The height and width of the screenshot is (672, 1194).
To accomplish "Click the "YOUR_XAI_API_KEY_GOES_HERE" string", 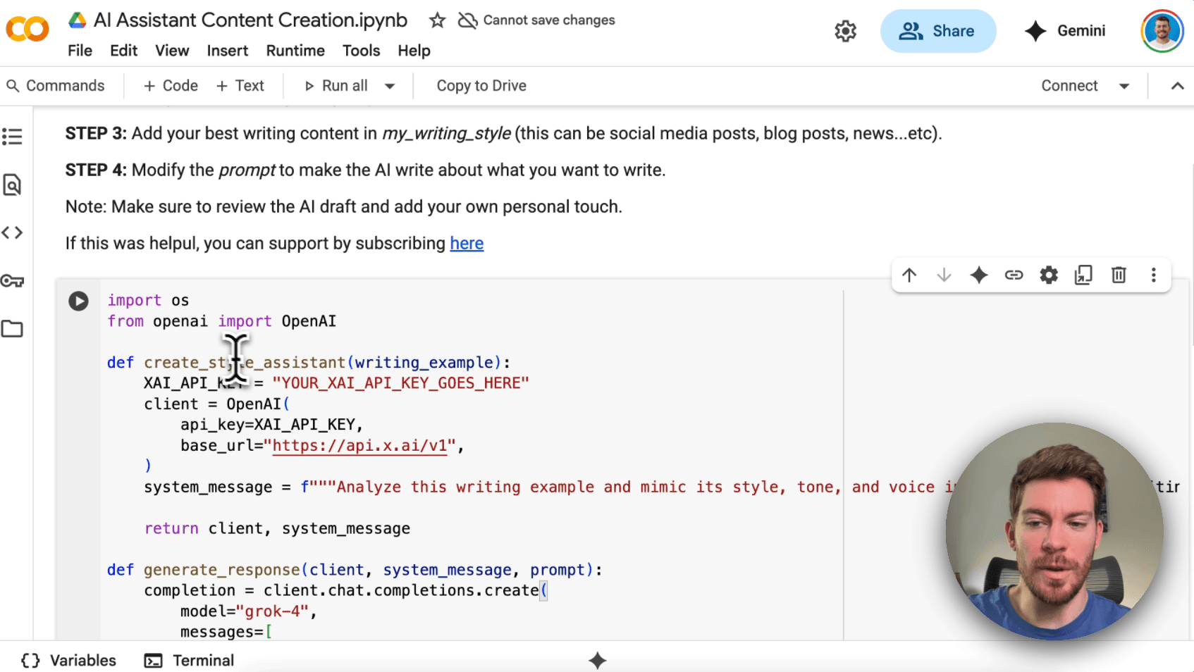I will click(400, 383).
